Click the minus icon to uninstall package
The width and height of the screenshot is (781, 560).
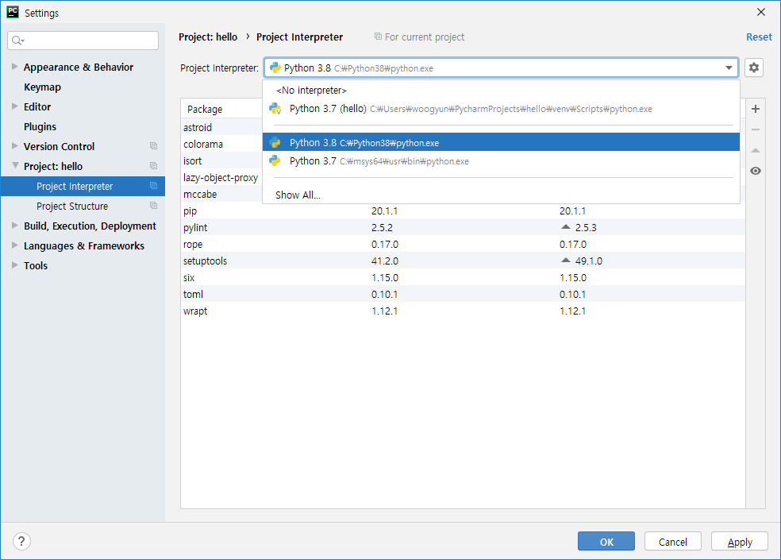[x=755, y=129]
